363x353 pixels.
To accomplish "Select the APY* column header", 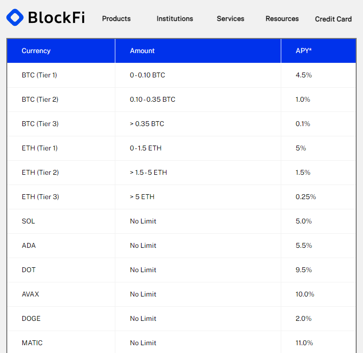I will pos(304,51).
